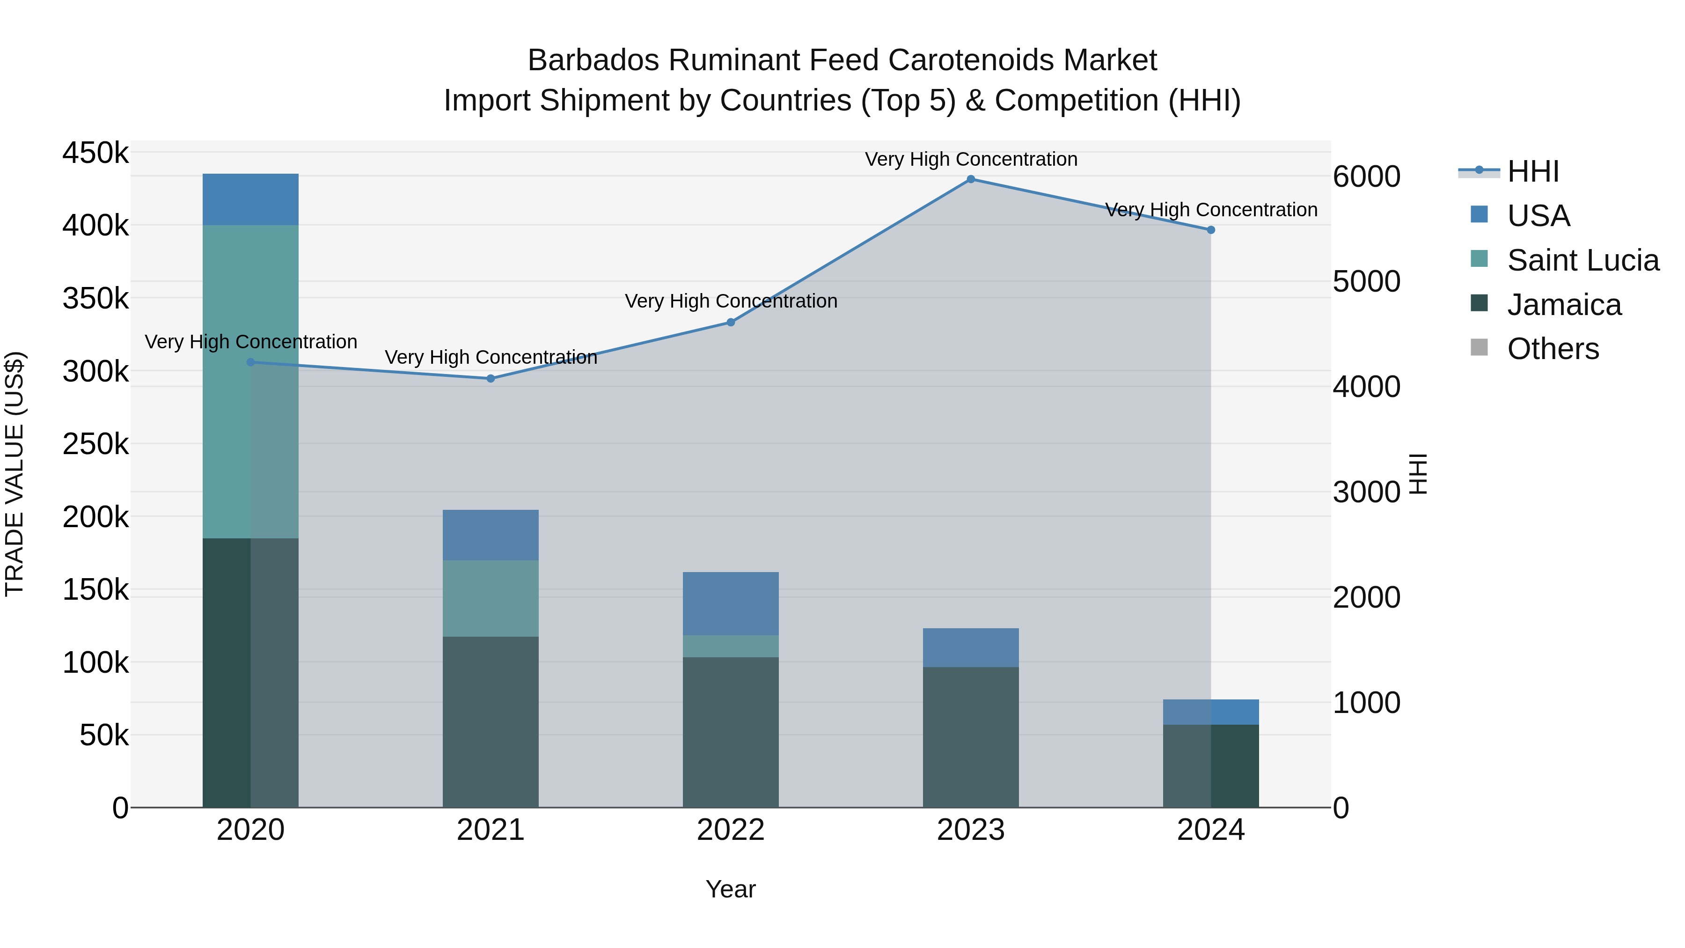Viewport: 1685px width, 948px height.
Task: Click the 2000 HHI axis tick label
Action: (x=1367, y=597)
